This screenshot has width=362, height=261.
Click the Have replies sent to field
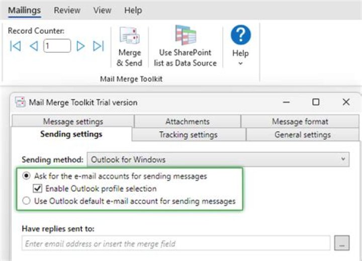176,243
